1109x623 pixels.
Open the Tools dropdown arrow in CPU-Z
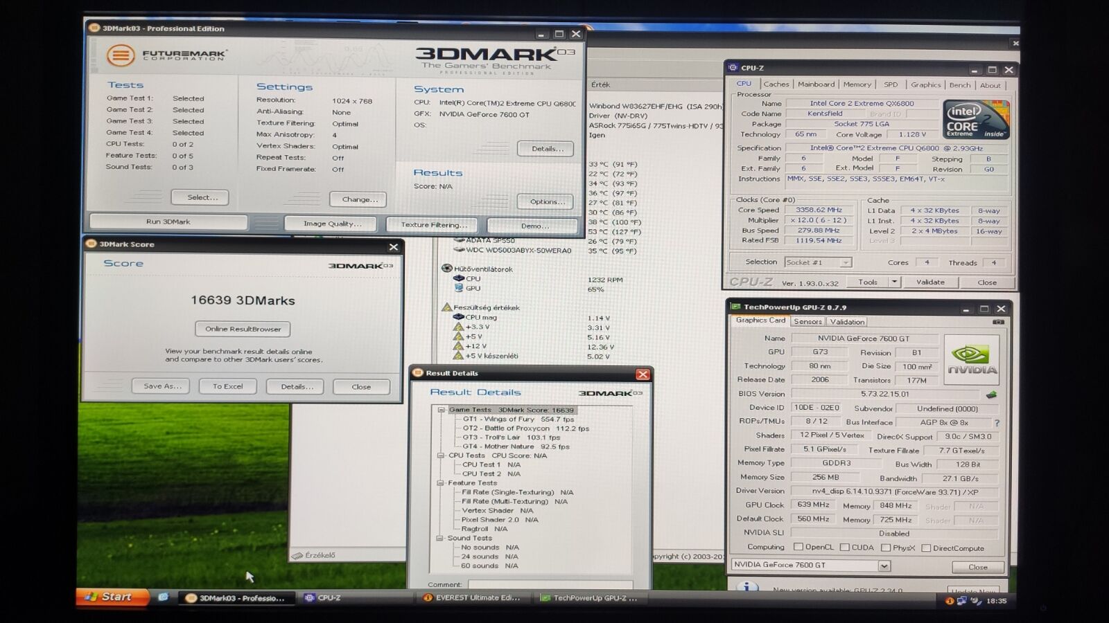point(894,282)
